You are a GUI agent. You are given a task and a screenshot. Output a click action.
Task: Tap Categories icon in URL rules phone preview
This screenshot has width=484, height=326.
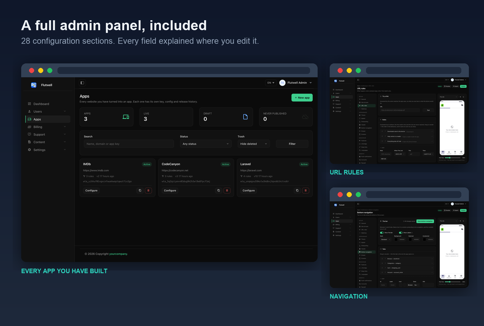[x=449, y=152]
